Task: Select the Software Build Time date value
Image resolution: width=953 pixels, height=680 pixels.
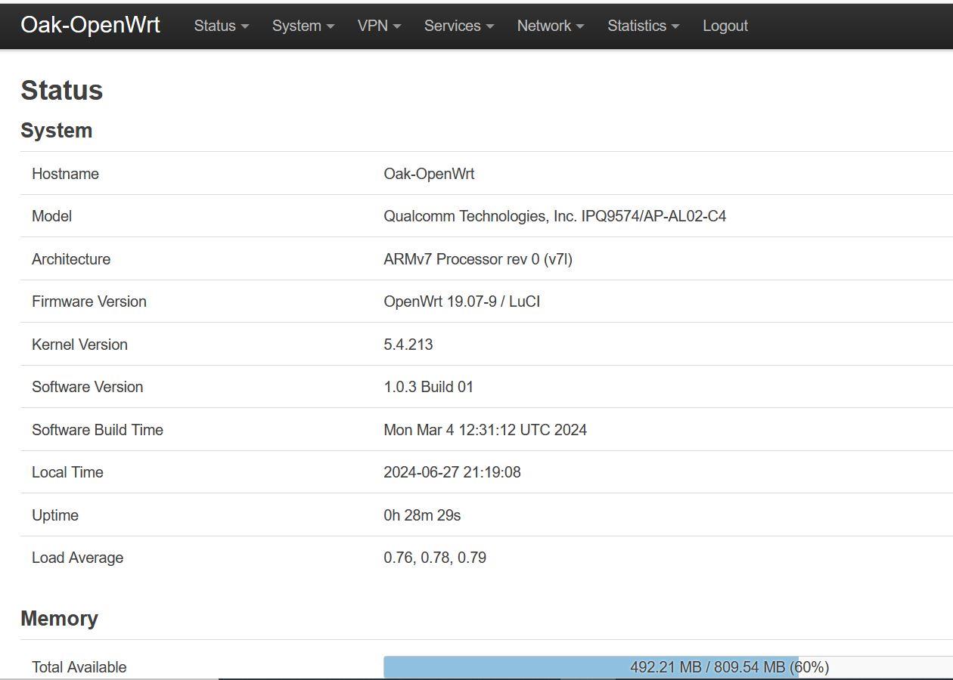Action: [485, 430]
